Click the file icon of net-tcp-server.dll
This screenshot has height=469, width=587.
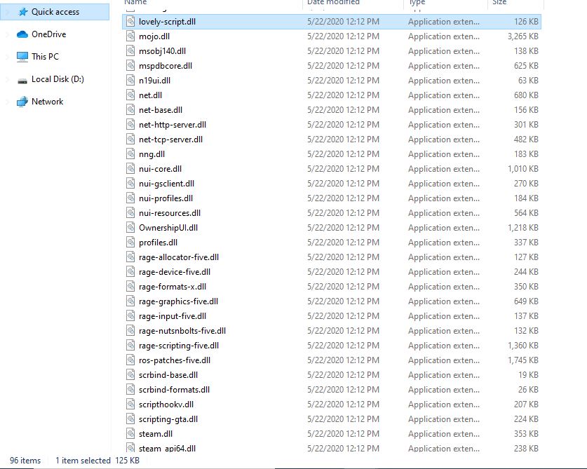[130, 139]
